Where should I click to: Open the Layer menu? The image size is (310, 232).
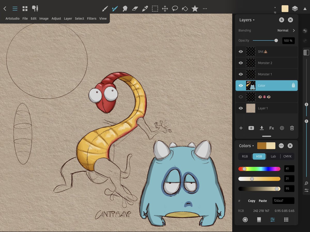(x=68, y=19)
